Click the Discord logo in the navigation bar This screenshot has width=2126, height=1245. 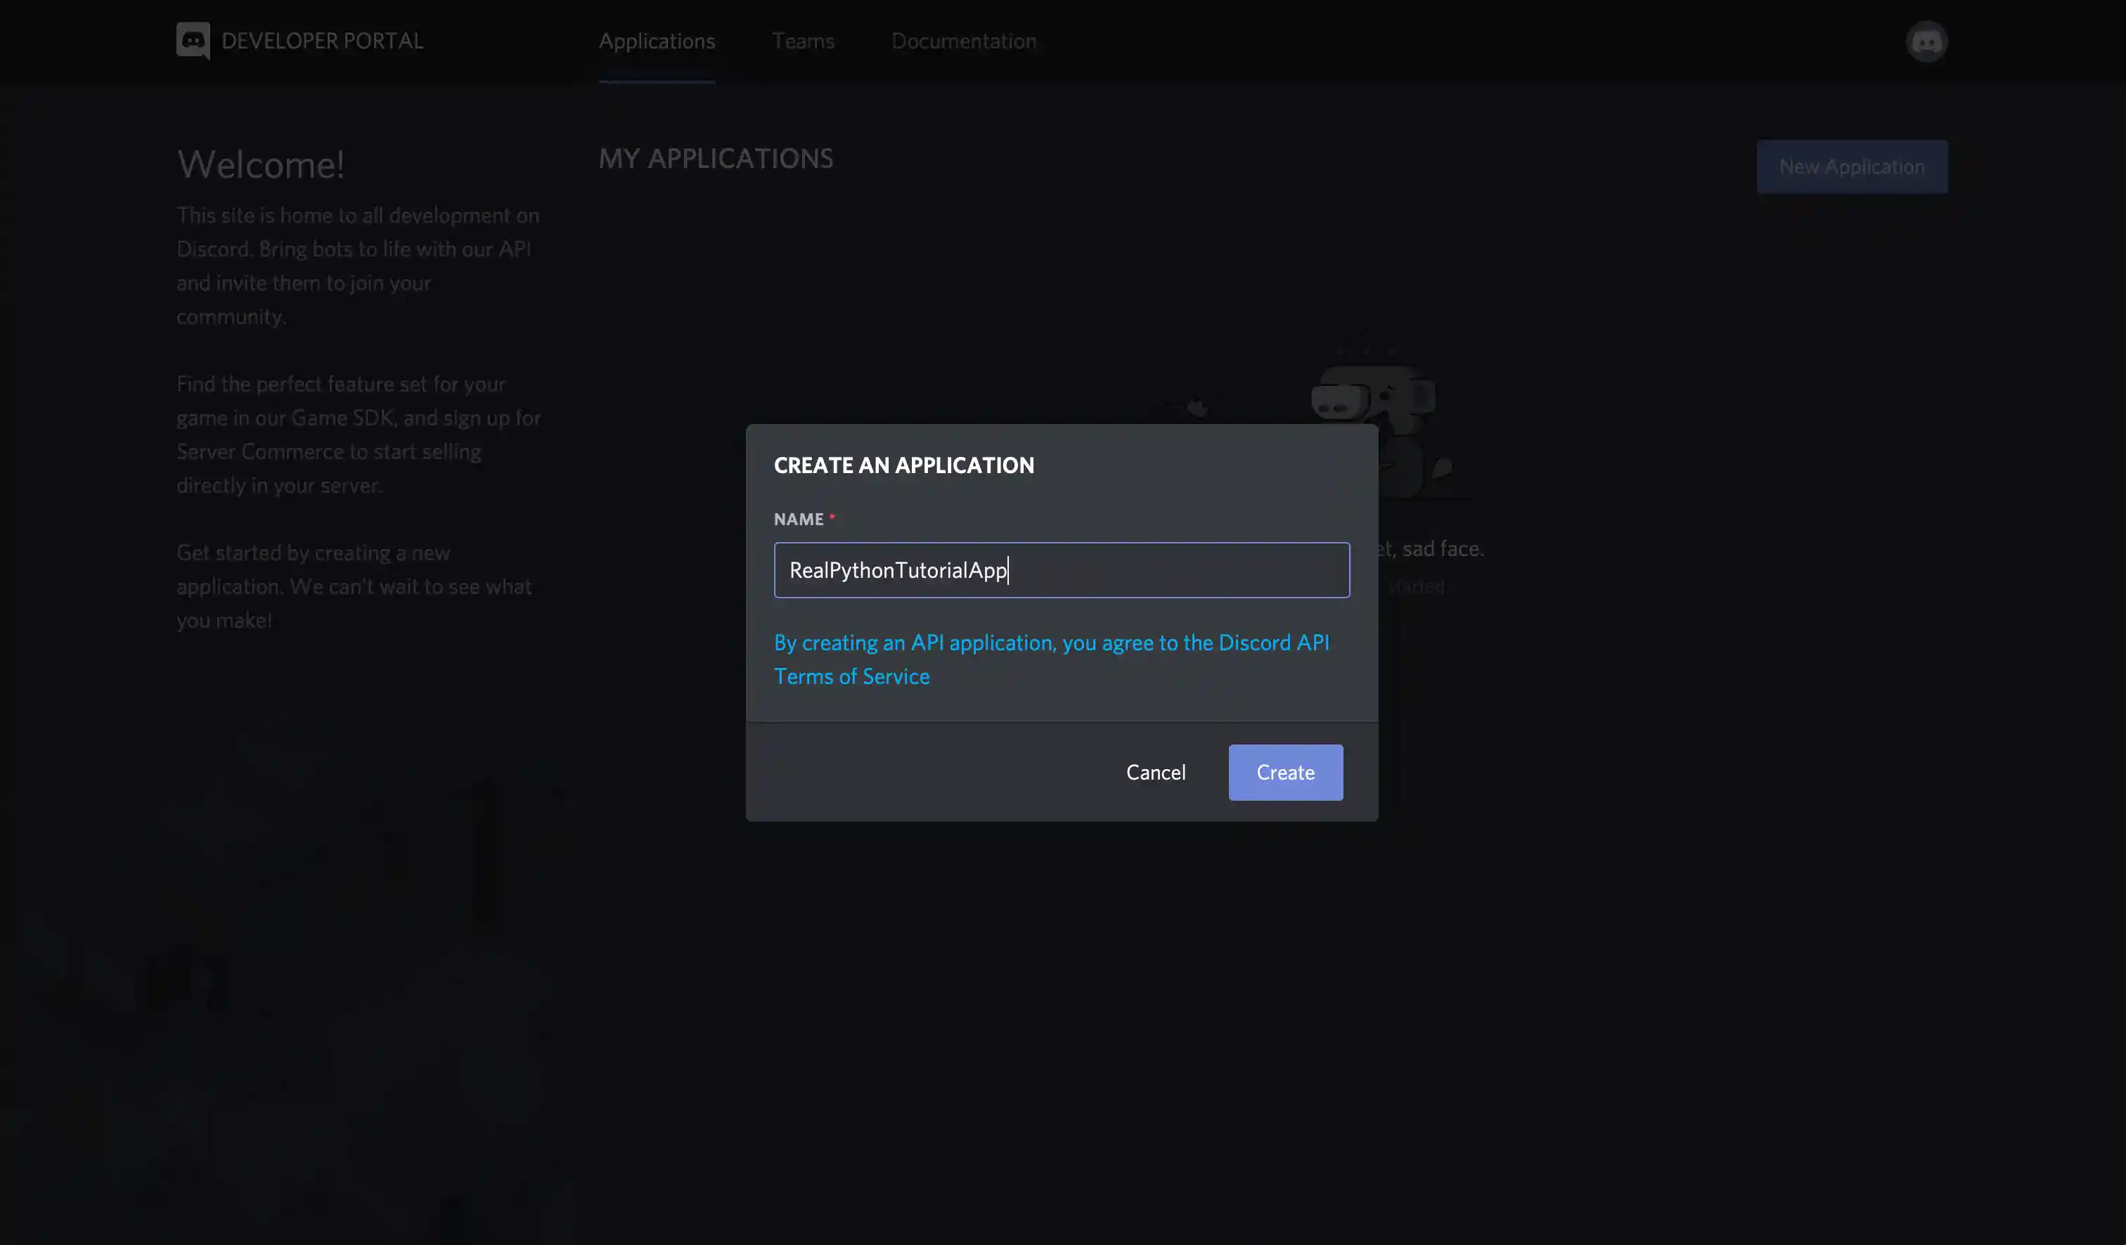(193, 41)
